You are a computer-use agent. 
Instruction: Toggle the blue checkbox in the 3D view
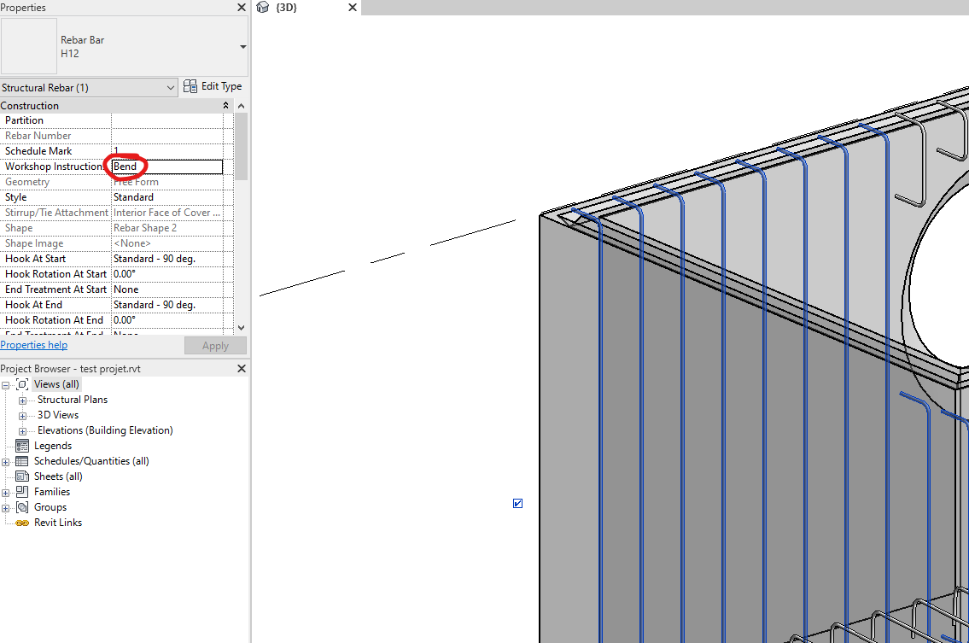point(518,503)
